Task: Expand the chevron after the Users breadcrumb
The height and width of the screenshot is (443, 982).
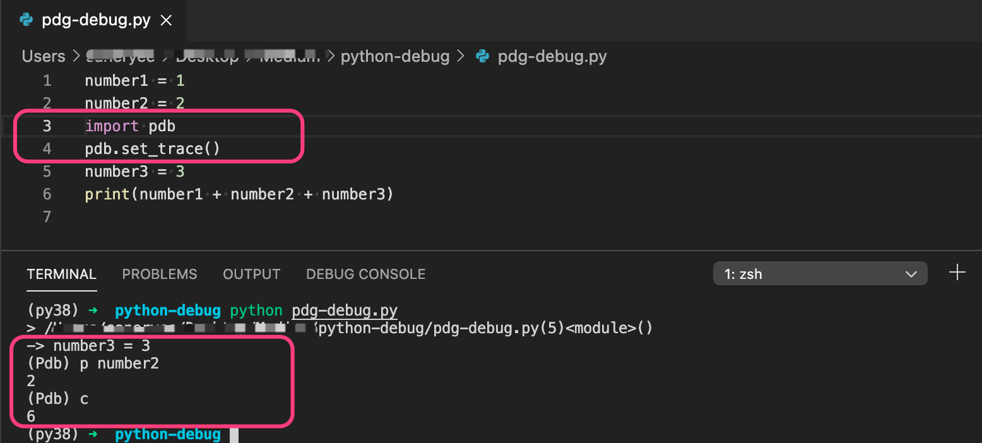Action: coord(76,56)
